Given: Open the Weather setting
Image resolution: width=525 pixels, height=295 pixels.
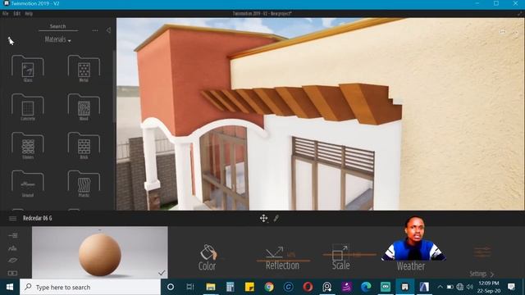Looking at the screenshot, I should point(411,266).
